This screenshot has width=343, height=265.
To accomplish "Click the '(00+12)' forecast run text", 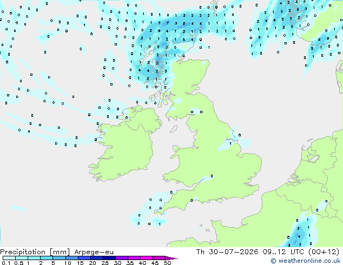I will click(x=324, y=252).
